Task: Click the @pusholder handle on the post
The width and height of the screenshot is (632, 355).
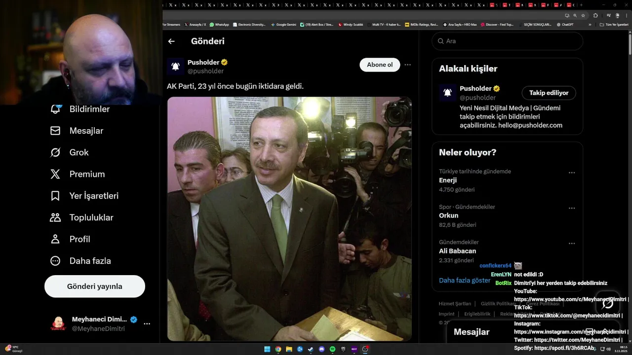Action: tap(205, 71)
